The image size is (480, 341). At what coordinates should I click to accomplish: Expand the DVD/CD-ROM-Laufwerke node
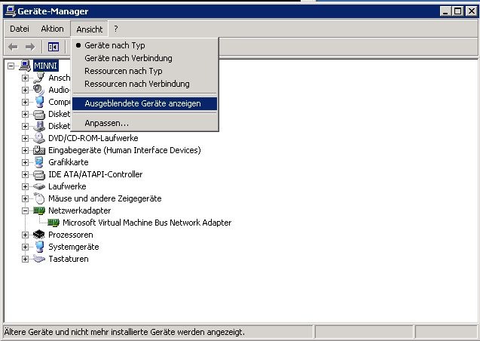pyautogui.click(x=26, y=138)
